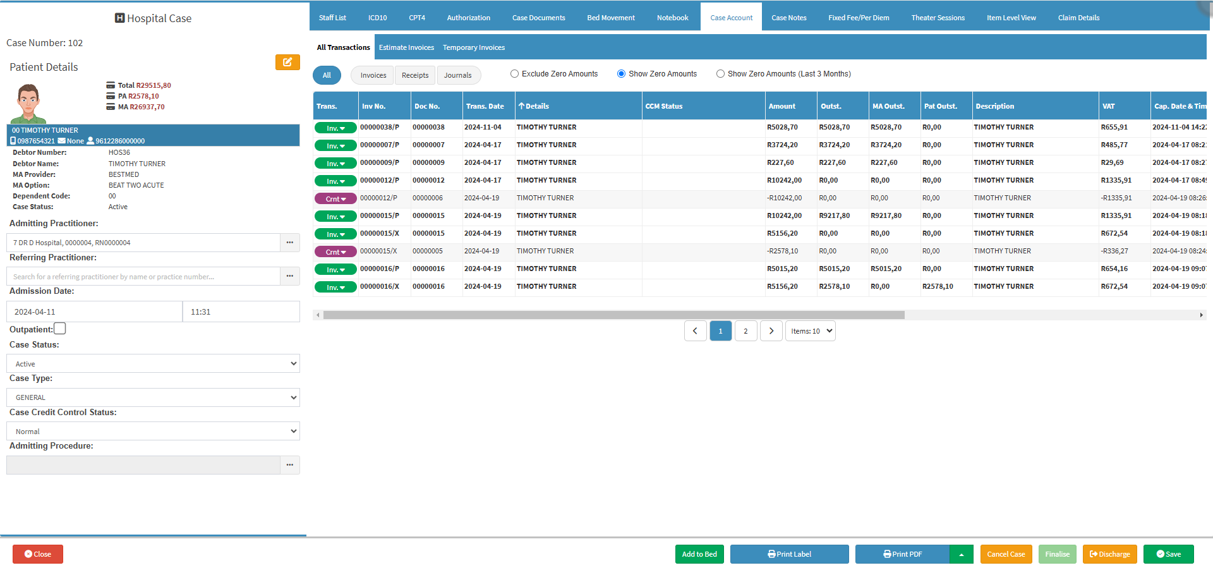Go to the next page arrow in pagination
This screenshot has width=1213, height=575.
[771, 331]
